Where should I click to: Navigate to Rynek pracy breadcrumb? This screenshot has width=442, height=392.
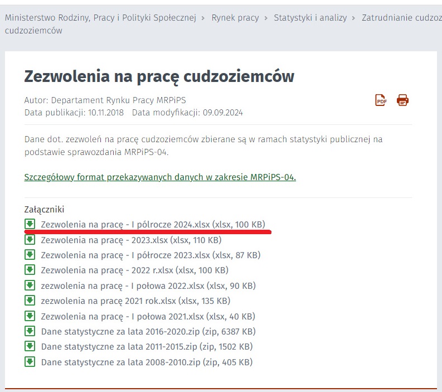(235, 18)
